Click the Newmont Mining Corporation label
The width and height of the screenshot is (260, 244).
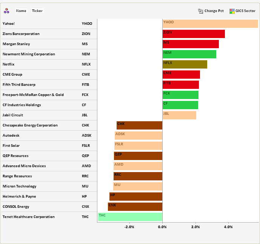pyautogui.click(x=29, y=54)
